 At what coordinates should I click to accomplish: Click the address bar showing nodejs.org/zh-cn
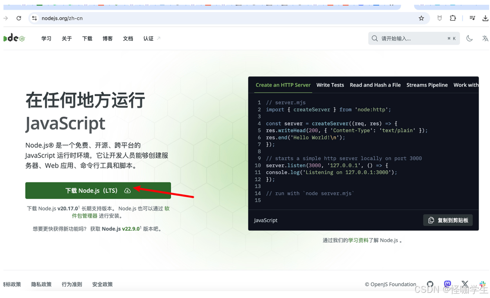pos(229,18)
